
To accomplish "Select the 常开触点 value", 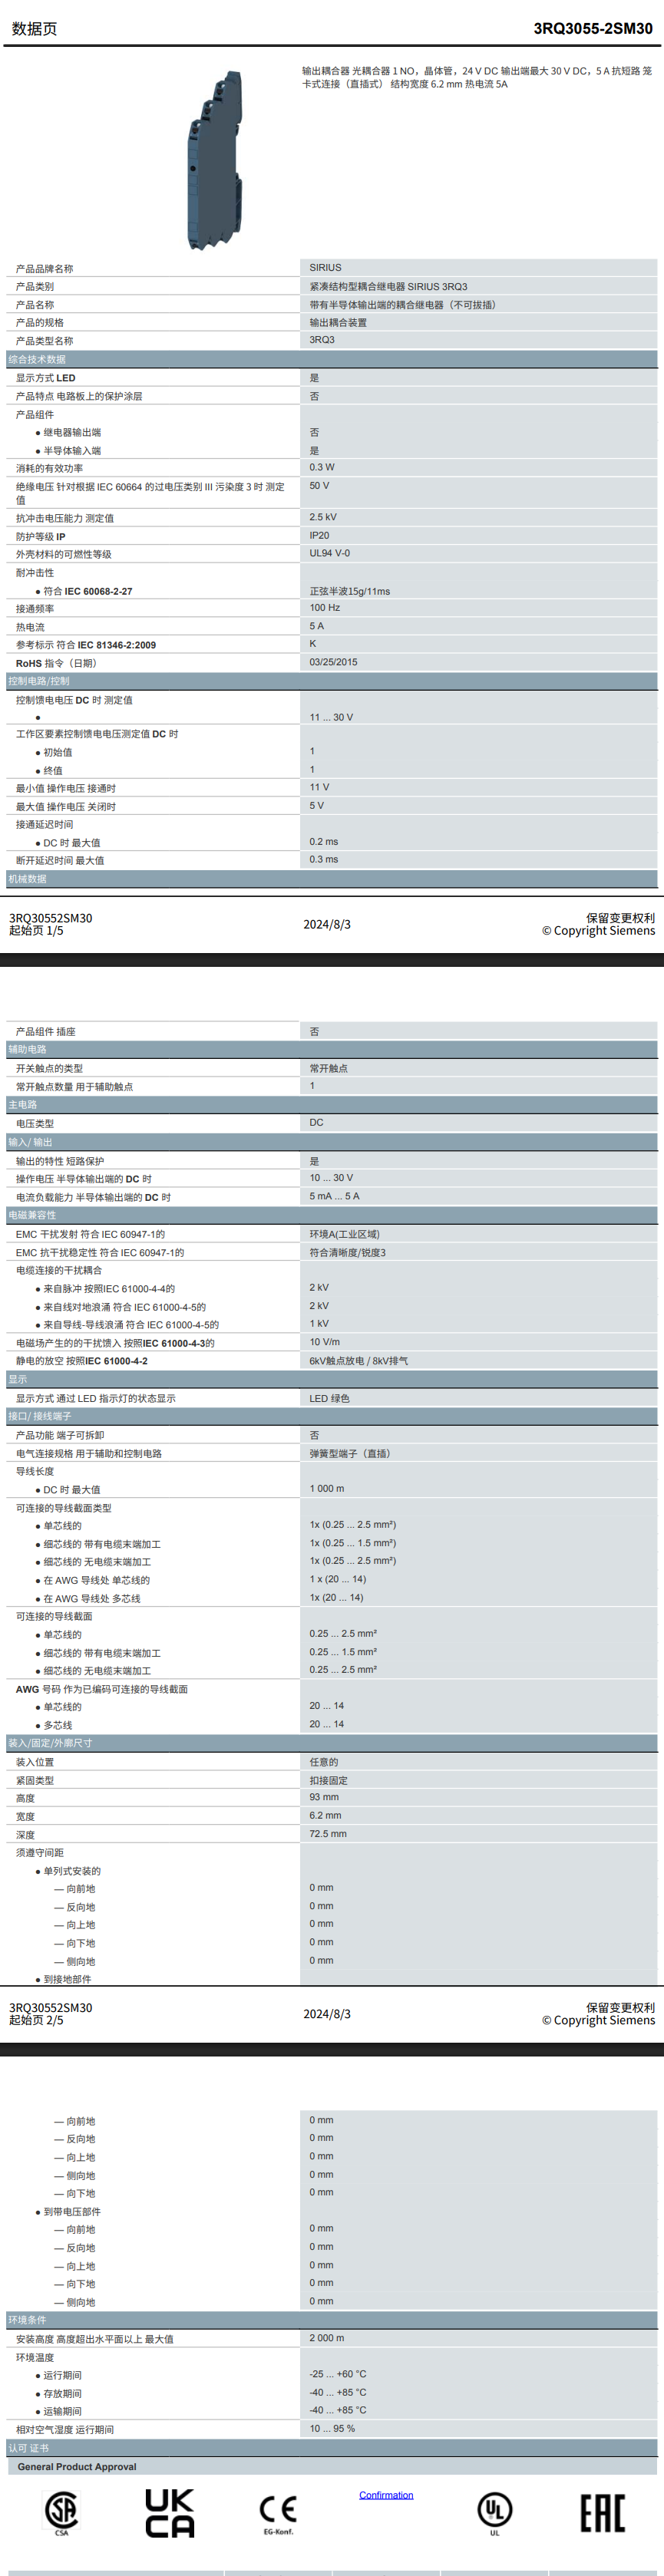I will coord(329,1068).
